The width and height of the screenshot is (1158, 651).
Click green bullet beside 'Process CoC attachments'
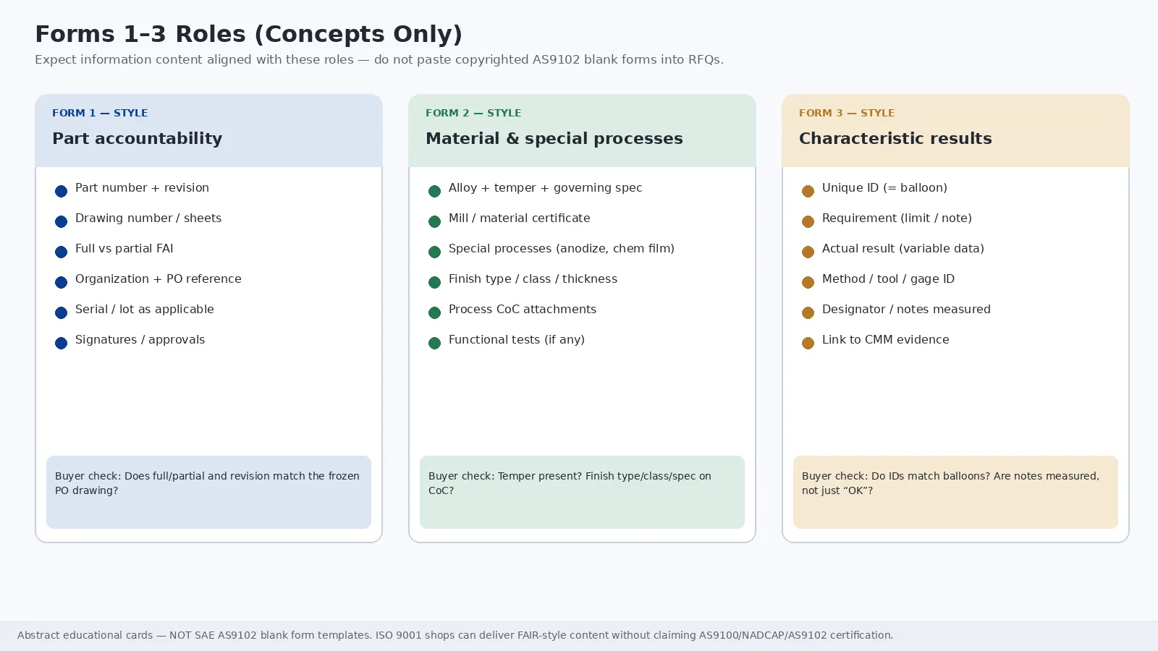click(434, 312)
